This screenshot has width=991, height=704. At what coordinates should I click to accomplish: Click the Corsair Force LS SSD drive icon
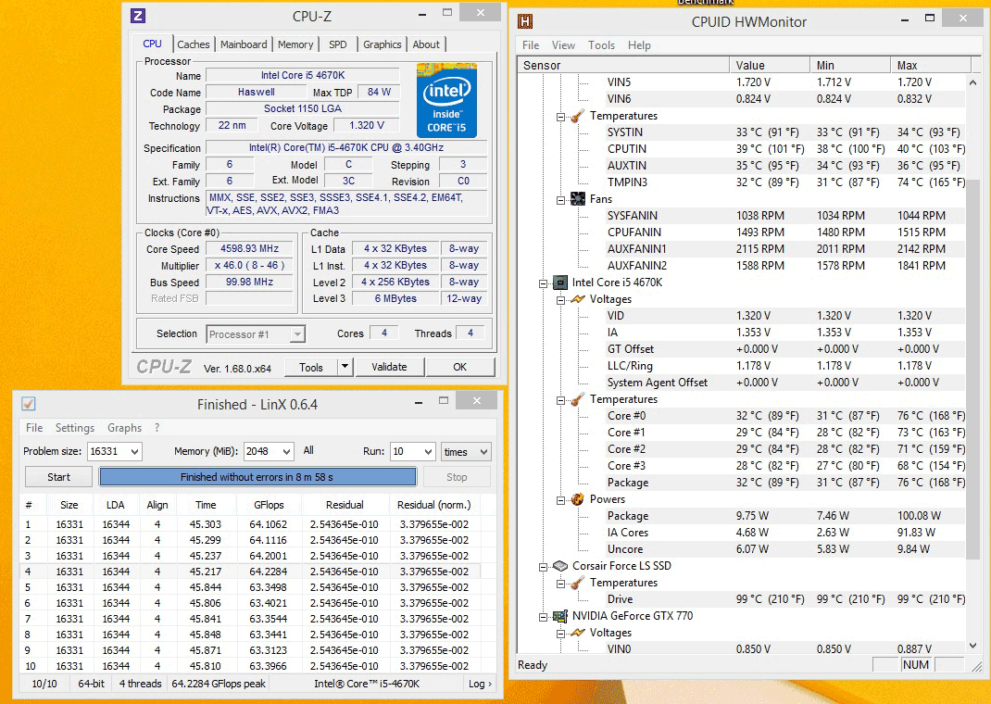[x=559, y=566]
